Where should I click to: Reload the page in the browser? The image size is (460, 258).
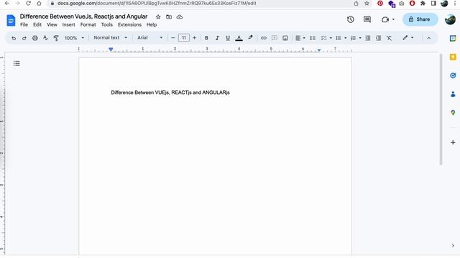28,3
